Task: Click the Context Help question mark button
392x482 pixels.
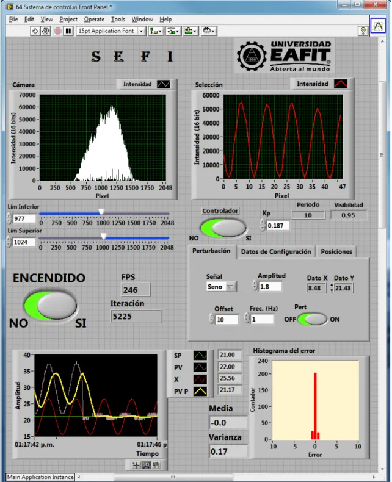Action: tap(363, 31)
